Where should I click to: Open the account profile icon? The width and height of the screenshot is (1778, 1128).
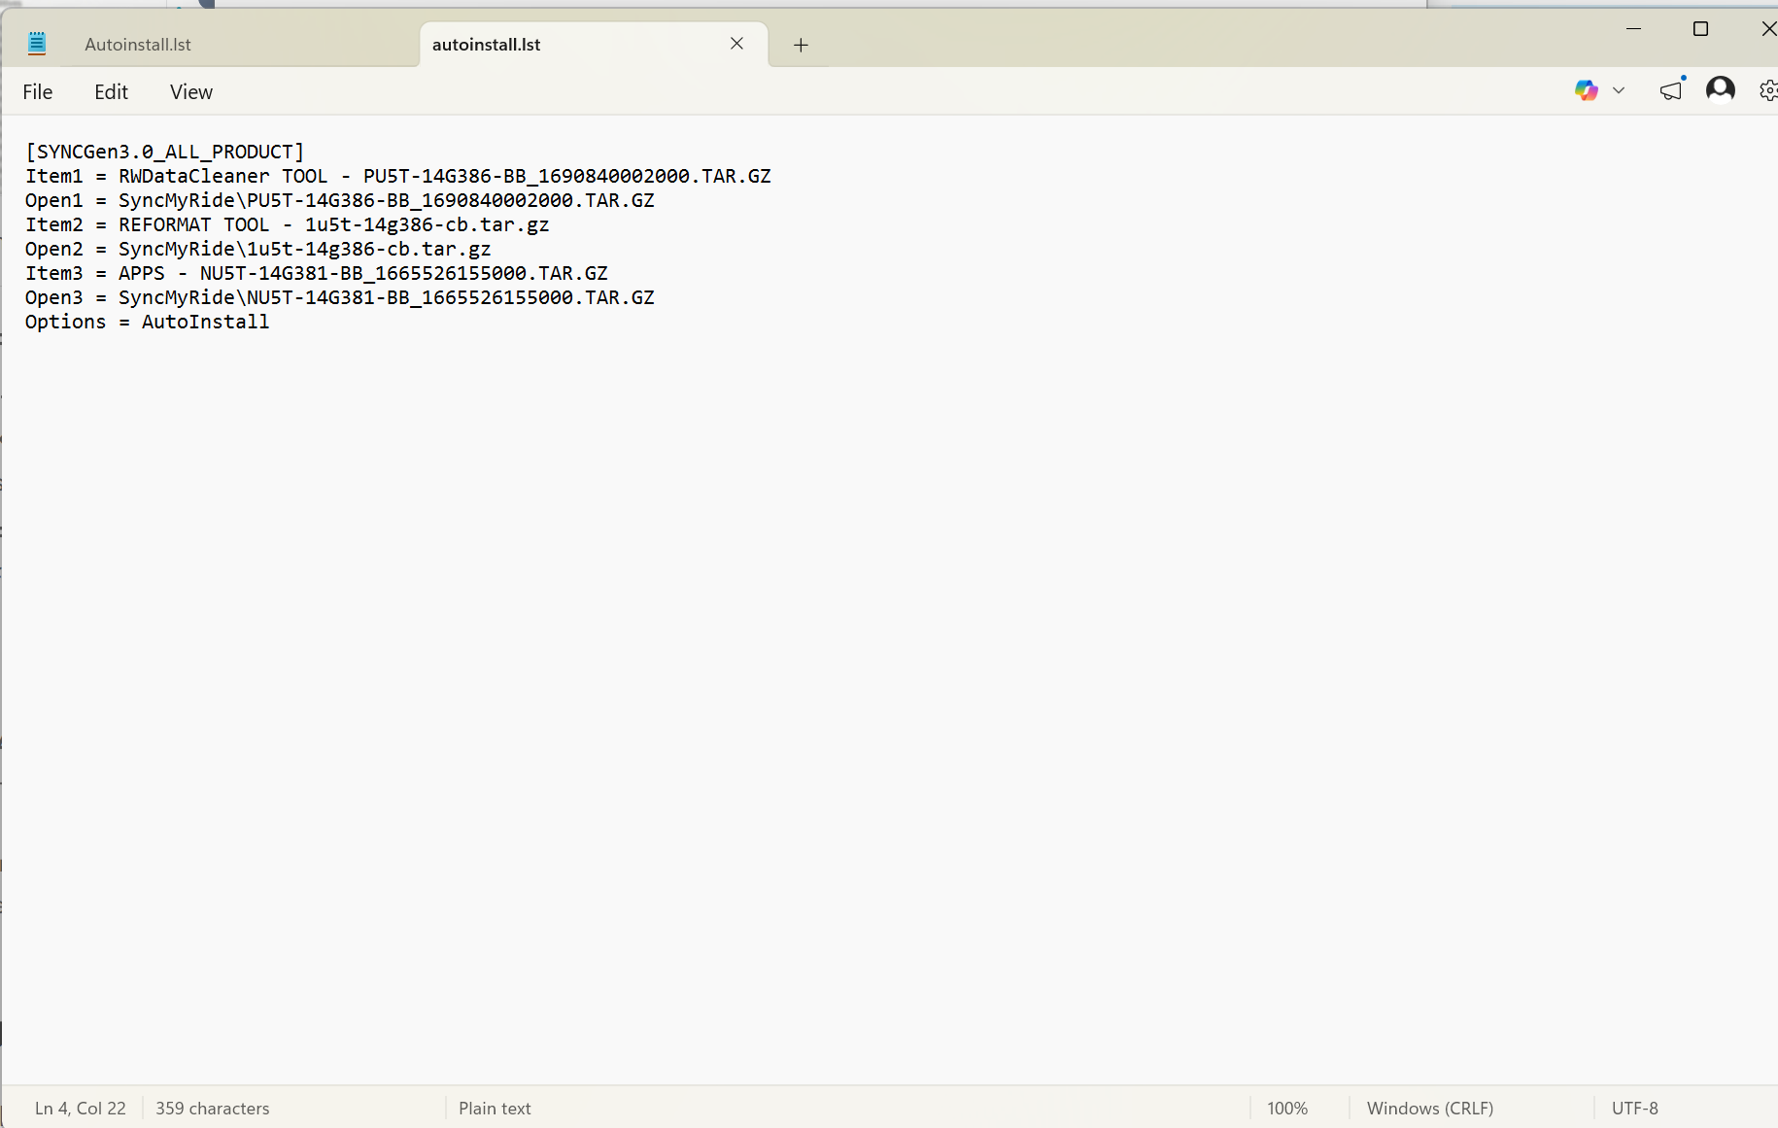point(1720,90)
